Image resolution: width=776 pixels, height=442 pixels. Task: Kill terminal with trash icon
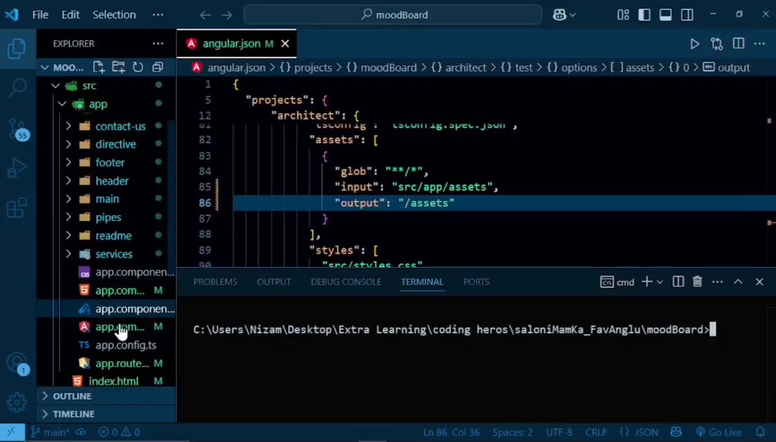click(x=697, y=282)
